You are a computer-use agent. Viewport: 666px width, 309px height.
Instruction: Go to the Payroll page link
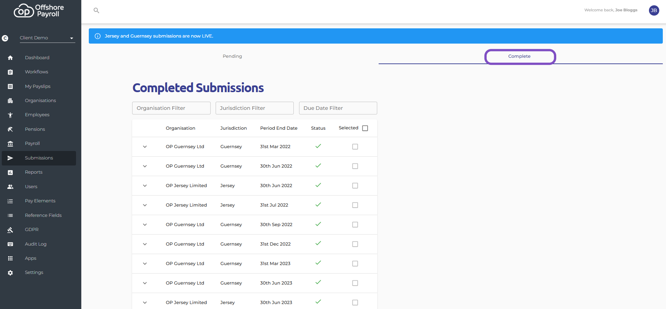tap(32, 144)
